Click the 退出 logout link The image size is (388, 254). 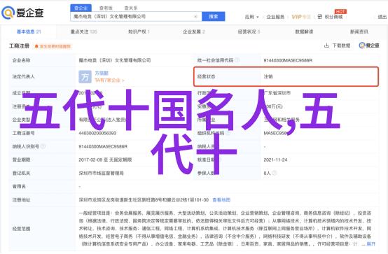pyautogui.click(x=382, y=17)
